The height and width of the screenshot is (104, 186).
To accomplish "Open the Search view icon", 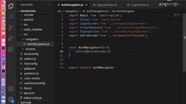I will 11,17.
